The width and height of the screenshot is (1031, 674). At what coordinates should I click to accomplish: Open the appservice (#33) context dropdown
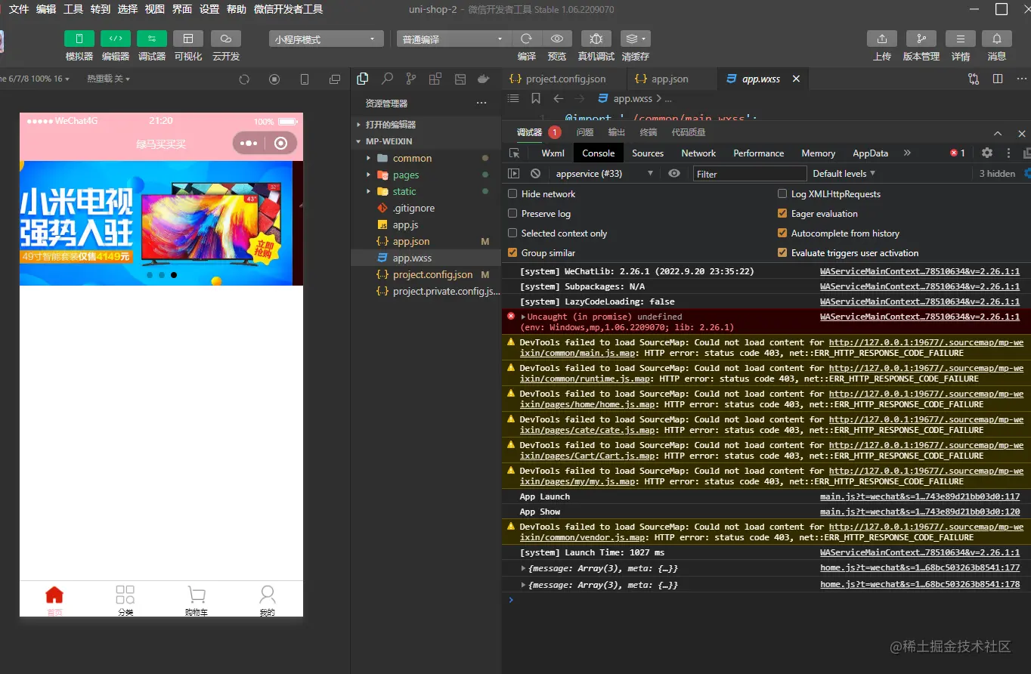coord(604,174)
